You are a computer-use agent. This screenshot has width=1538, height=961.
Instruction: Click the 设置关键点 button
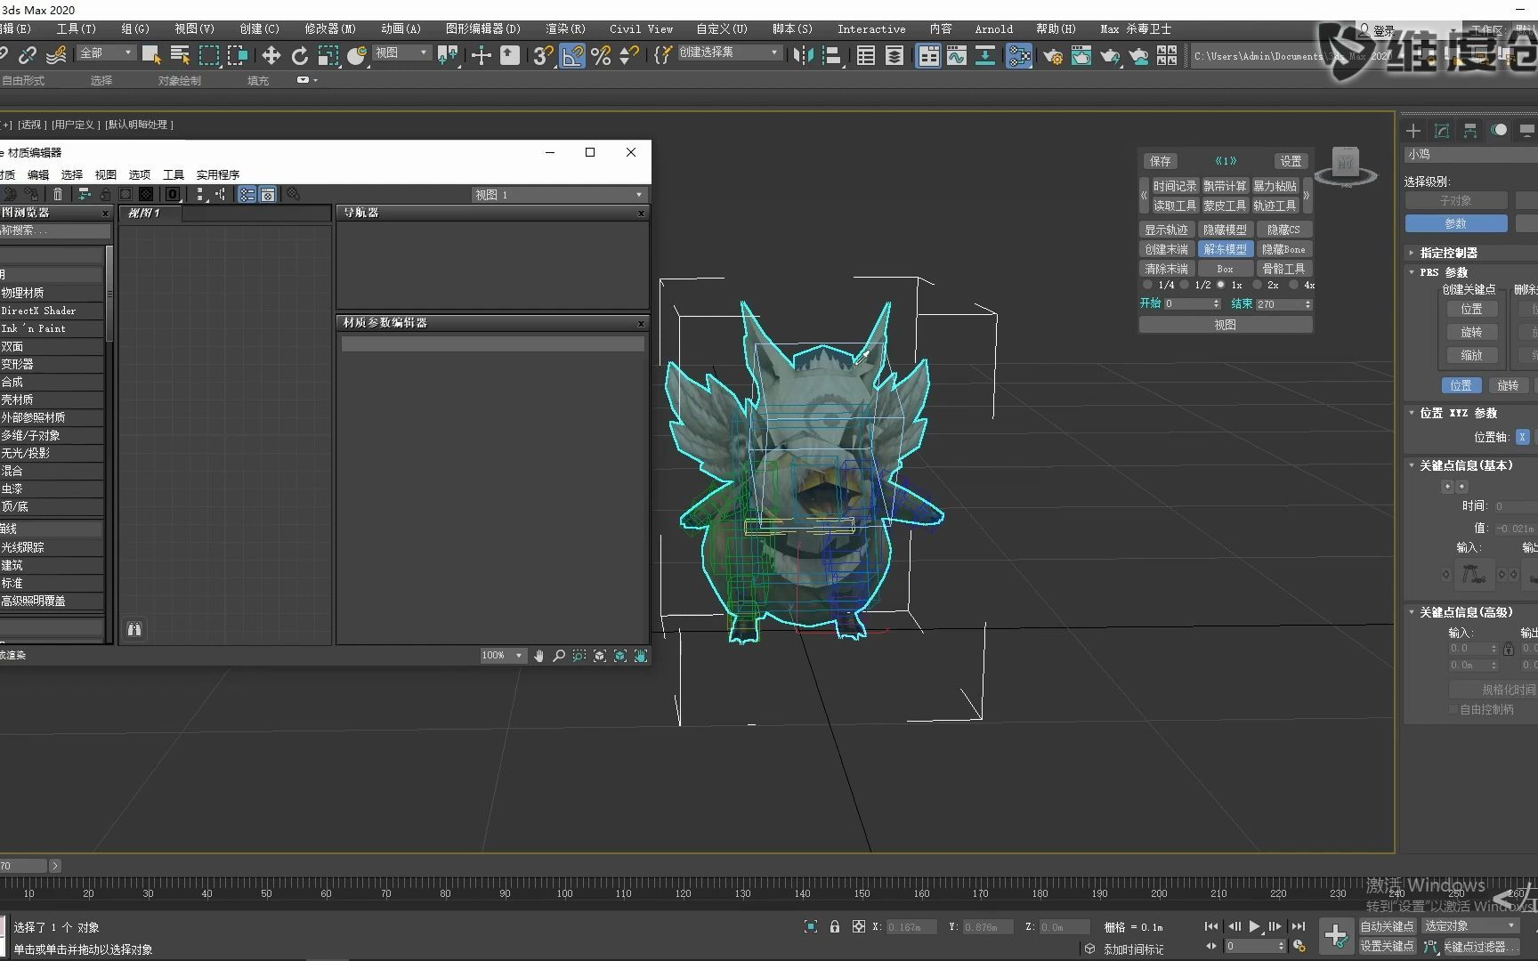coord(1387,946)
